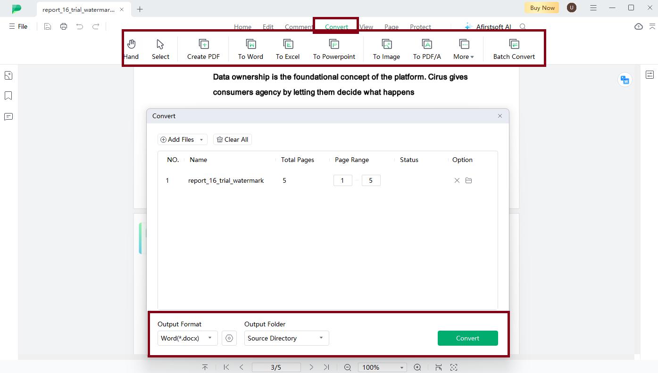Click the Create PDF tool
The width and height of the screenshot is (658, 373).
click(203, 49)
